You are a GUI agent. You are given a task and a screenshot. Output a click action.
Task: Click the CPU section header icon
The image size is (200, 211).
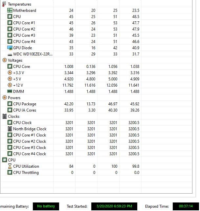coord(5,160)
